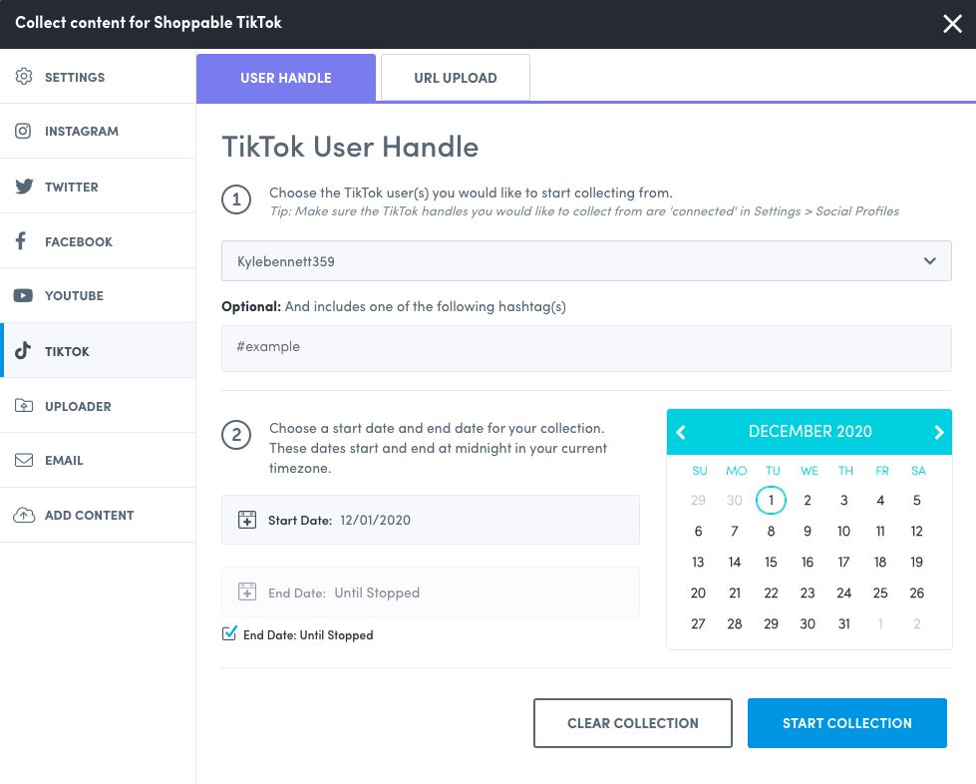Open the Email envelope icon

pos(24,460)
